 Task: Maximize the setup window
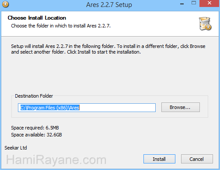(194, 3)
